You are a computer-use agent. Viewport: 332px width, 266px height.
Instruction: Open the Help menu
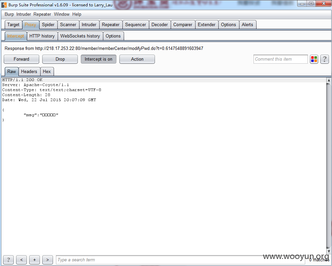pyautogui.click(x=77, y=14)
